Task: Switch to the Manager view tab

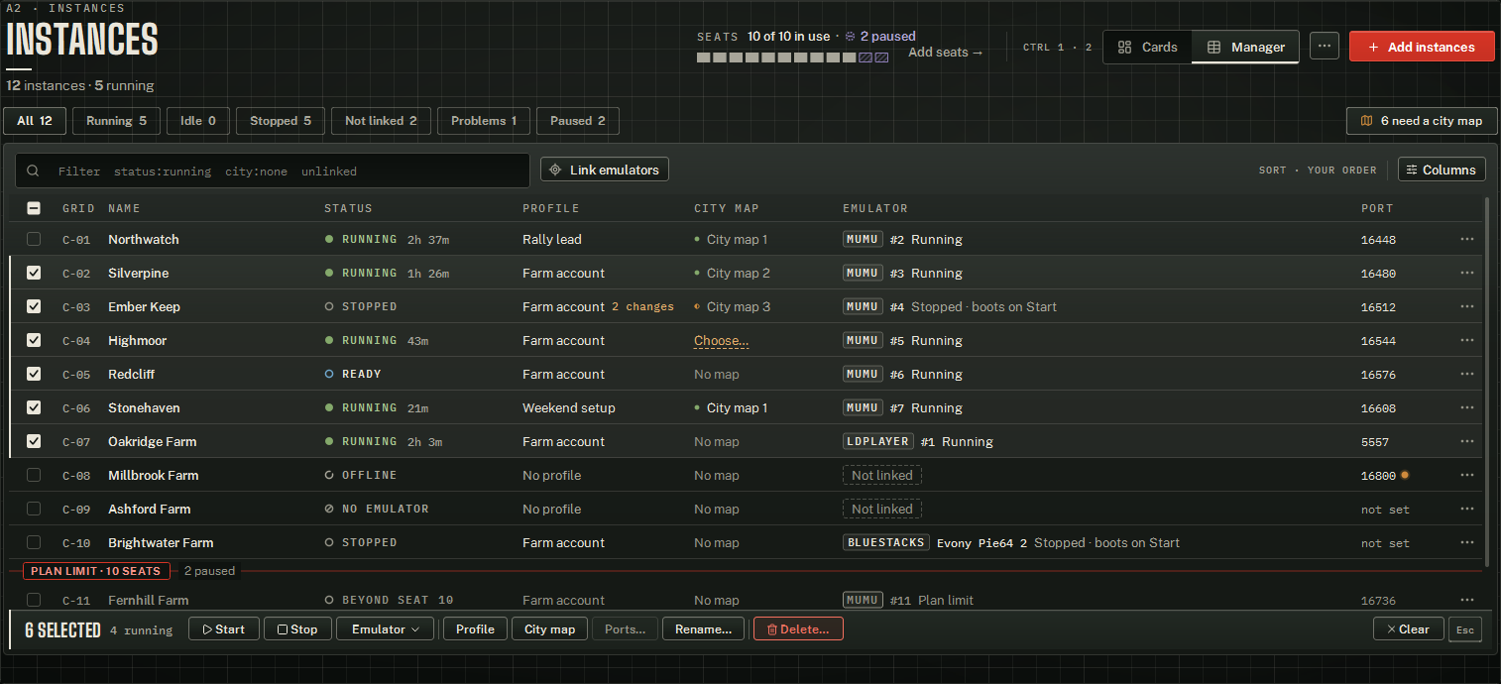Action: click(1245, 47)
